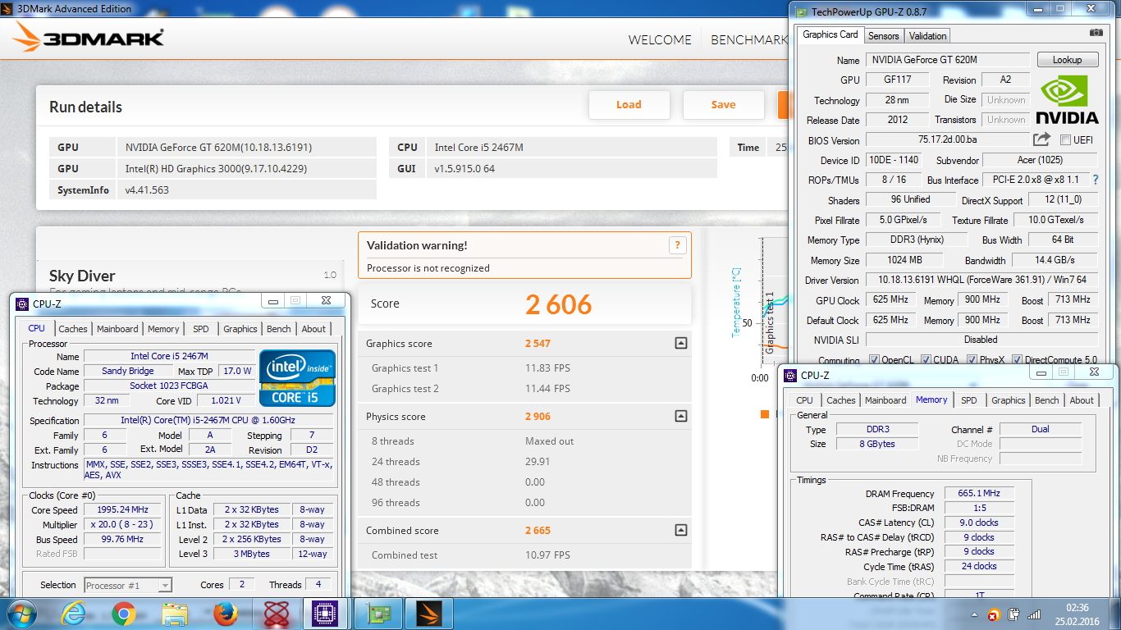Click the Intel Core i5 logo in CPU-Z
The width and height of the screenshot is (1121, 630).
pos(297,377)
